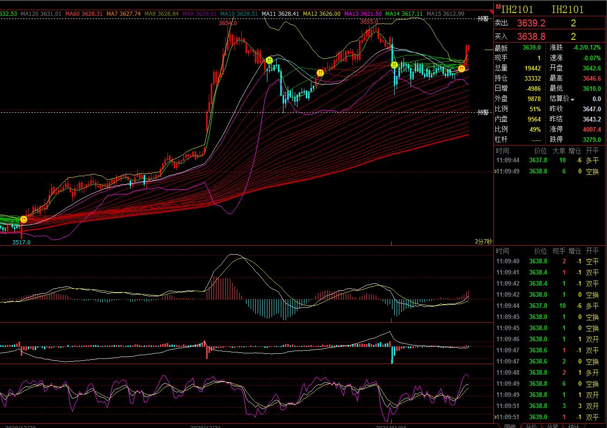Click the IH2101 name next to the M icon
The image size is (607, 428).
click(518, 9)
